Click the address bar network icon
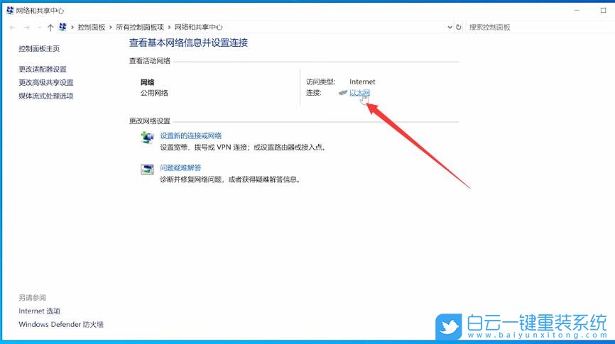This screenshot has width=615, height=344. tap(62, 27)
